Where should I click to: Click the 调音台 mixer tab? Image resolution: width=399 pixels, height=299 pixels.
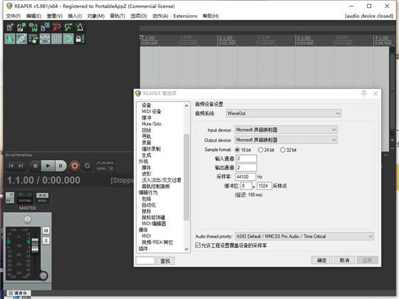19,293
